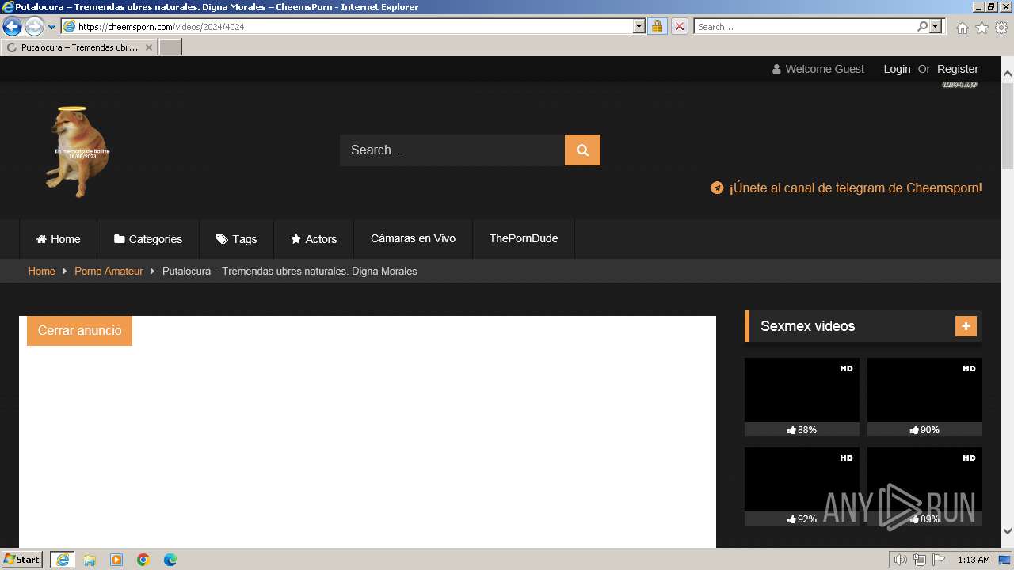Open Cámaras en Vivo menu item
The height and width of the screenshot is (570, 1014).
coord(413,238)
